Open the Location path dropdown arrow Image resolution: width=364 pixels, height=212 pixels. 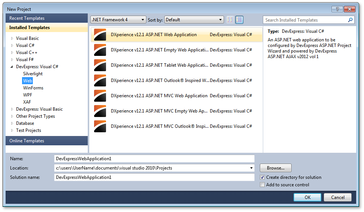coord(251,168)
